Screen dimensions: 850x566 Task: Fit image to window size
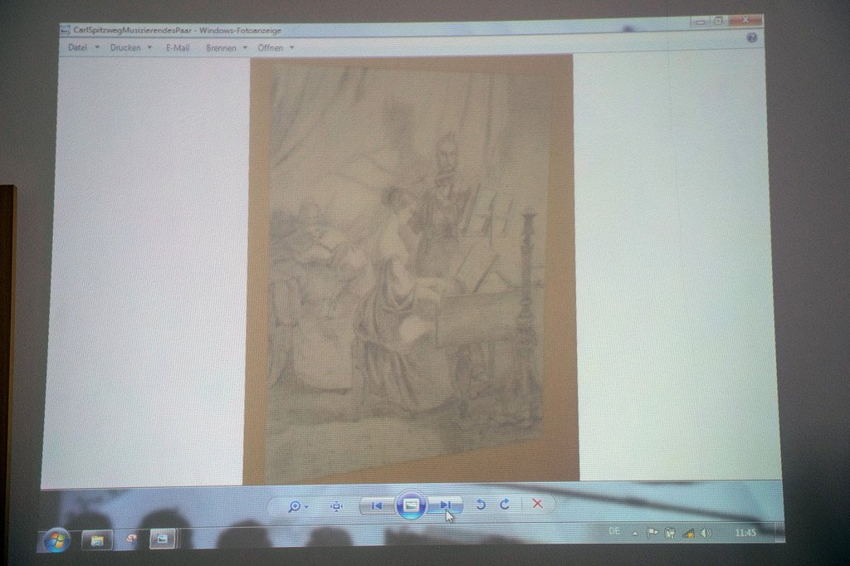337,506
